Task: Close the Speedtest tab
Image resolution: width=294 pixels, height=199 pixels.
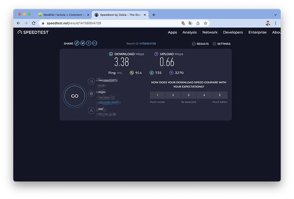Action: pyautogui.click(x=145, y=15)
